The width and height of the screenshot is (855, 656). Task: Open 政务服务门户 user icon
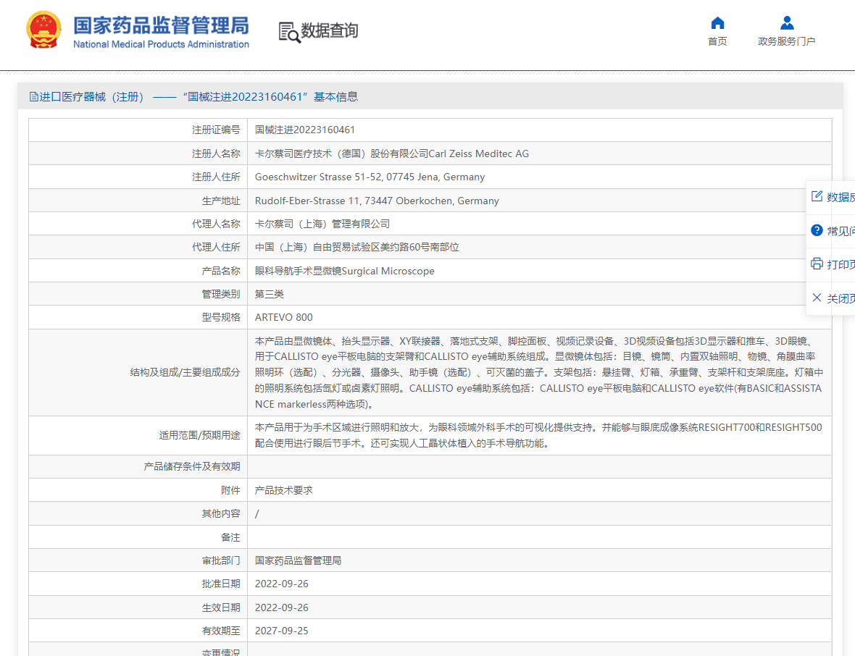click(x=787, y=23)
